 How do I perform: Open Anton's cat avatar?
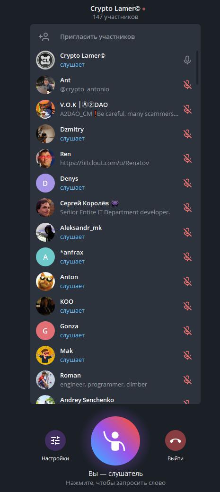click(x=45, y=281)
